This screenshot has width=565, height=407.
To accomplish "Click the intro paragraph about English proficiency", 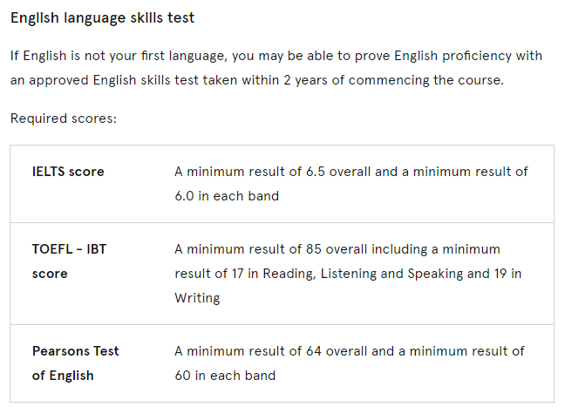I will (x=276, y=68).
